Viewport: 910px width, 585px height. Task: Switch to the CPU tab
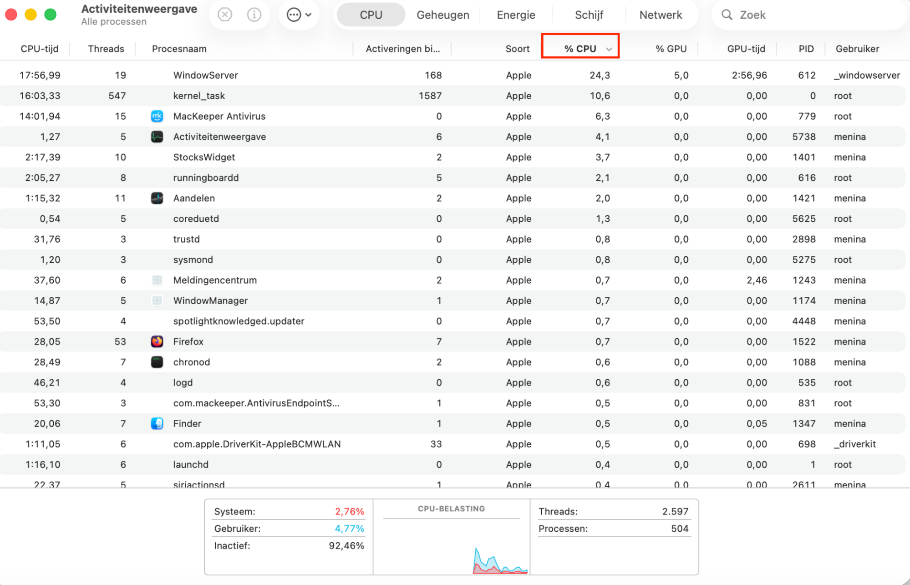[371, 15]
